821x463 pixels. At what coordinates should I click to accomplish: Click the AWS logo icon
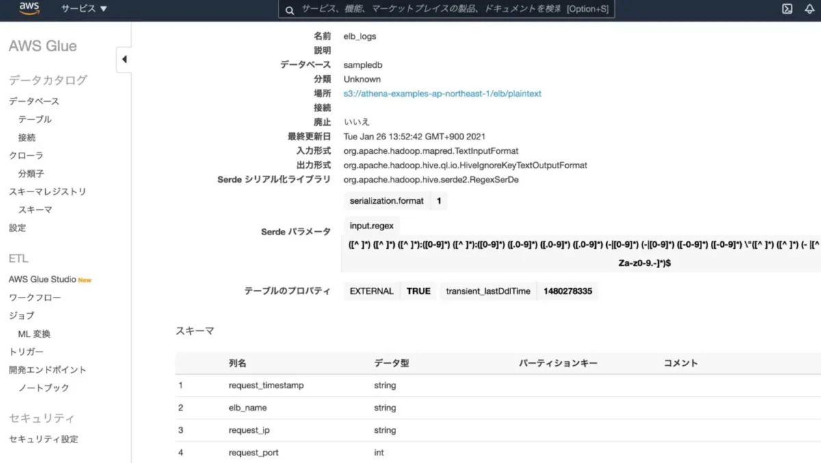29,9
